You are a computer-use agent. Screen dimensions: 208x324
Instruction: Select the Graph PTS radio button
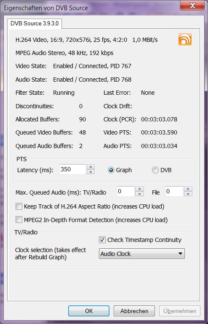pyautogui.click(x=111, y=170)
